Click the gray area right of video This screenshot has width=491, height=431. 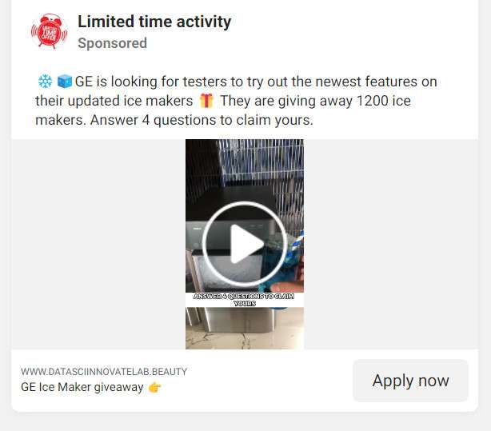point(391,244)
